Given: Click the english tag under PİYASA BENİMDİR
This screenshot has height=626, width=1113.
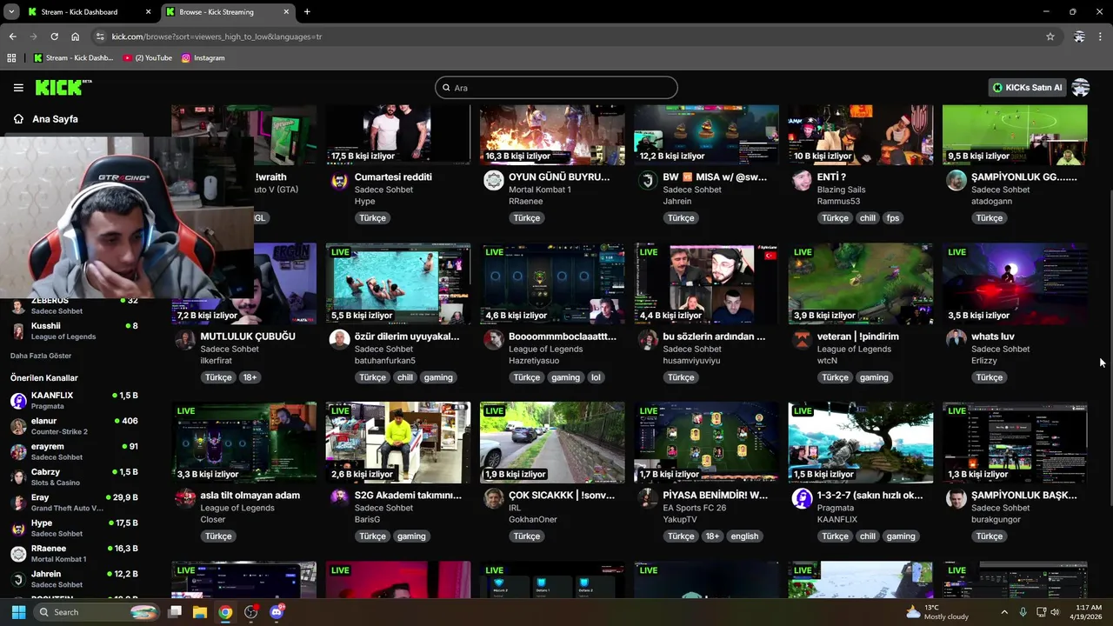Looking at the screenshot, I should tap(744, 536).
